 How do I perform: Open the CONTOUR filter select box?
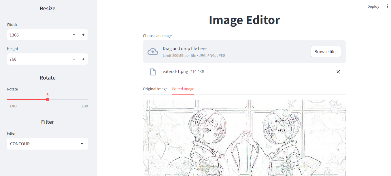tap(43, 144)
